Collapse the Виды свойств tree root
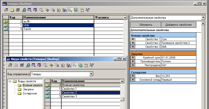This screenshot has height=109, width=209. 10,81
